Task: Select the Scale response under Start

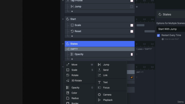Action: click(x=99, y=25)
